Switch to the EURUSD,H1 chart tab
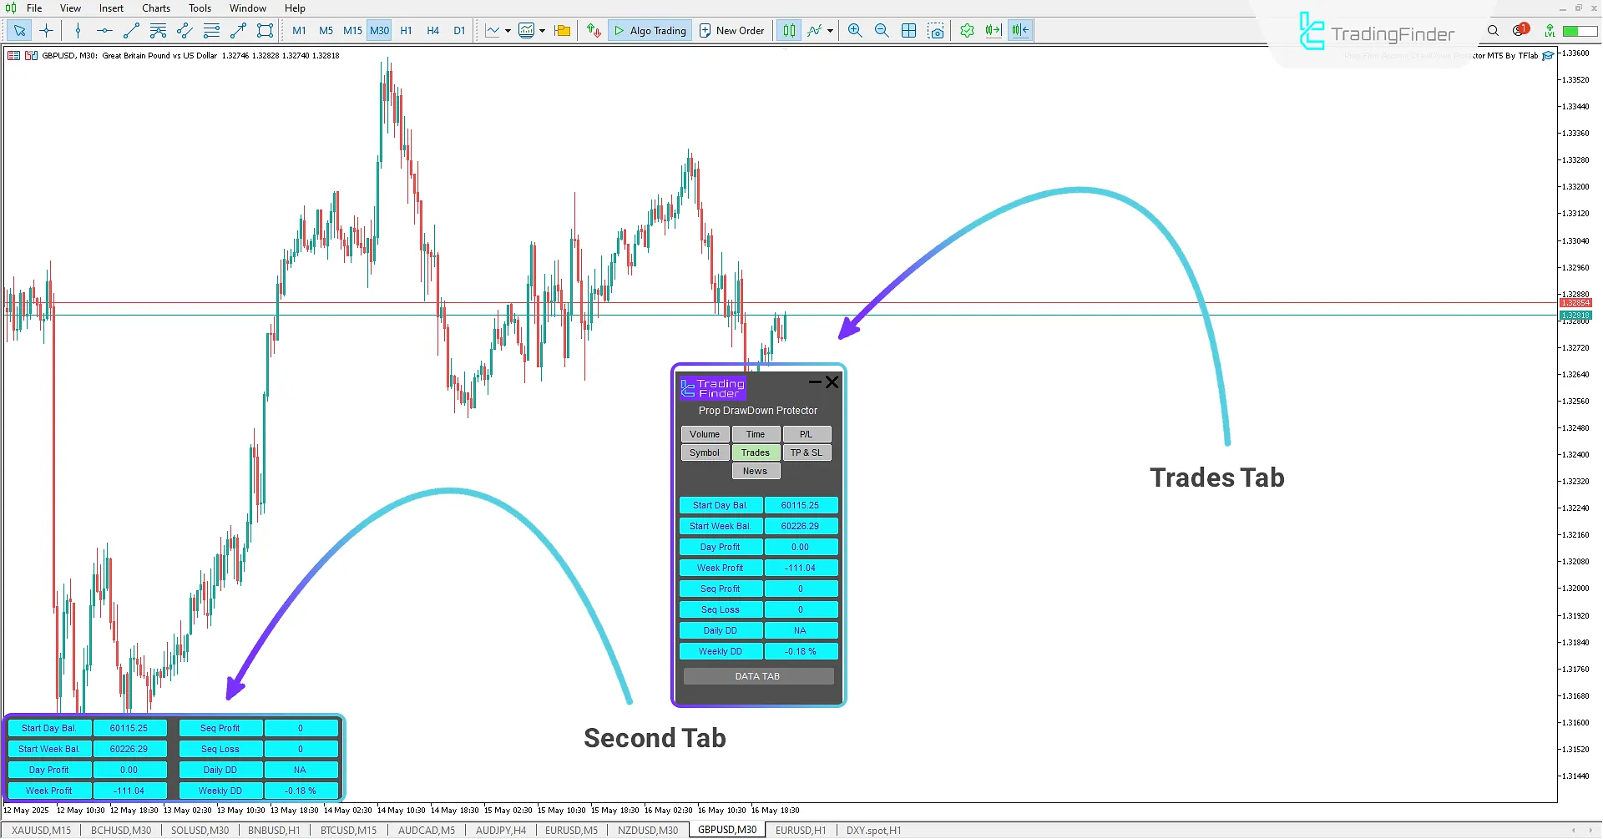Image resolution: width=1603 pixels, height=839 pixels. click(x=800, y=831)
